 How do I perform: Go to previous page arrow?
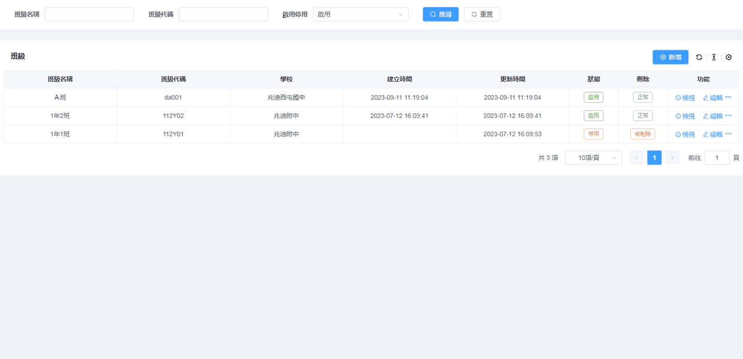point(636,158)
